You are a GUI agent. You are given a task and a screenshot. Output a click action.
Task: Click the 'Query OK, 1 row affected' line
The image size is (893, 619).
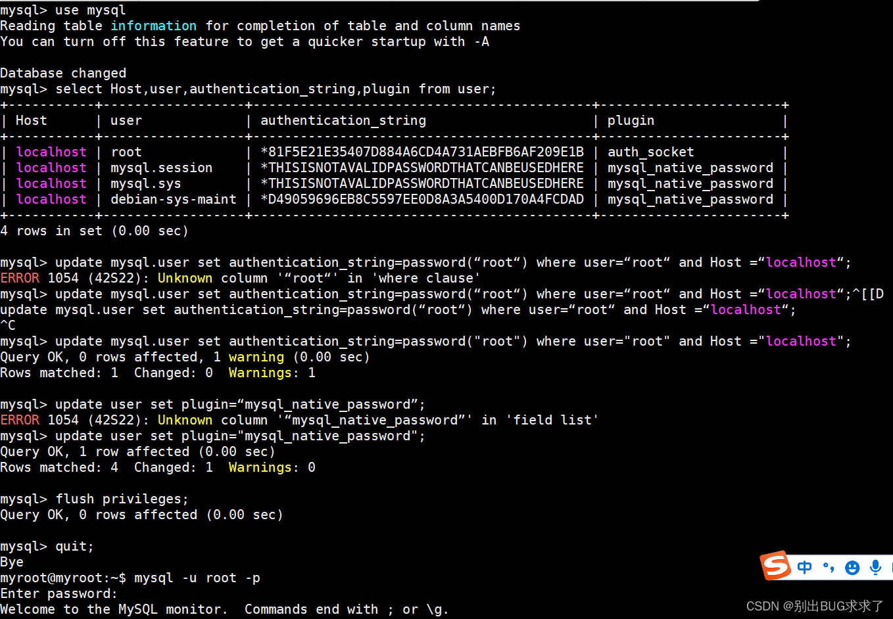[138, 451]
